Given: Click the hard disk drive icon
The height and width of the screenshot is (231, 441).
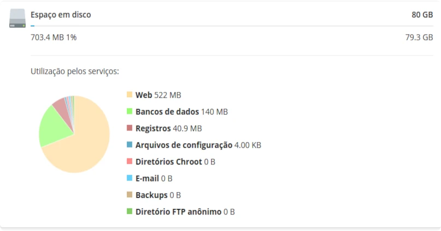Looking at the screenshot, I should 17,18.
